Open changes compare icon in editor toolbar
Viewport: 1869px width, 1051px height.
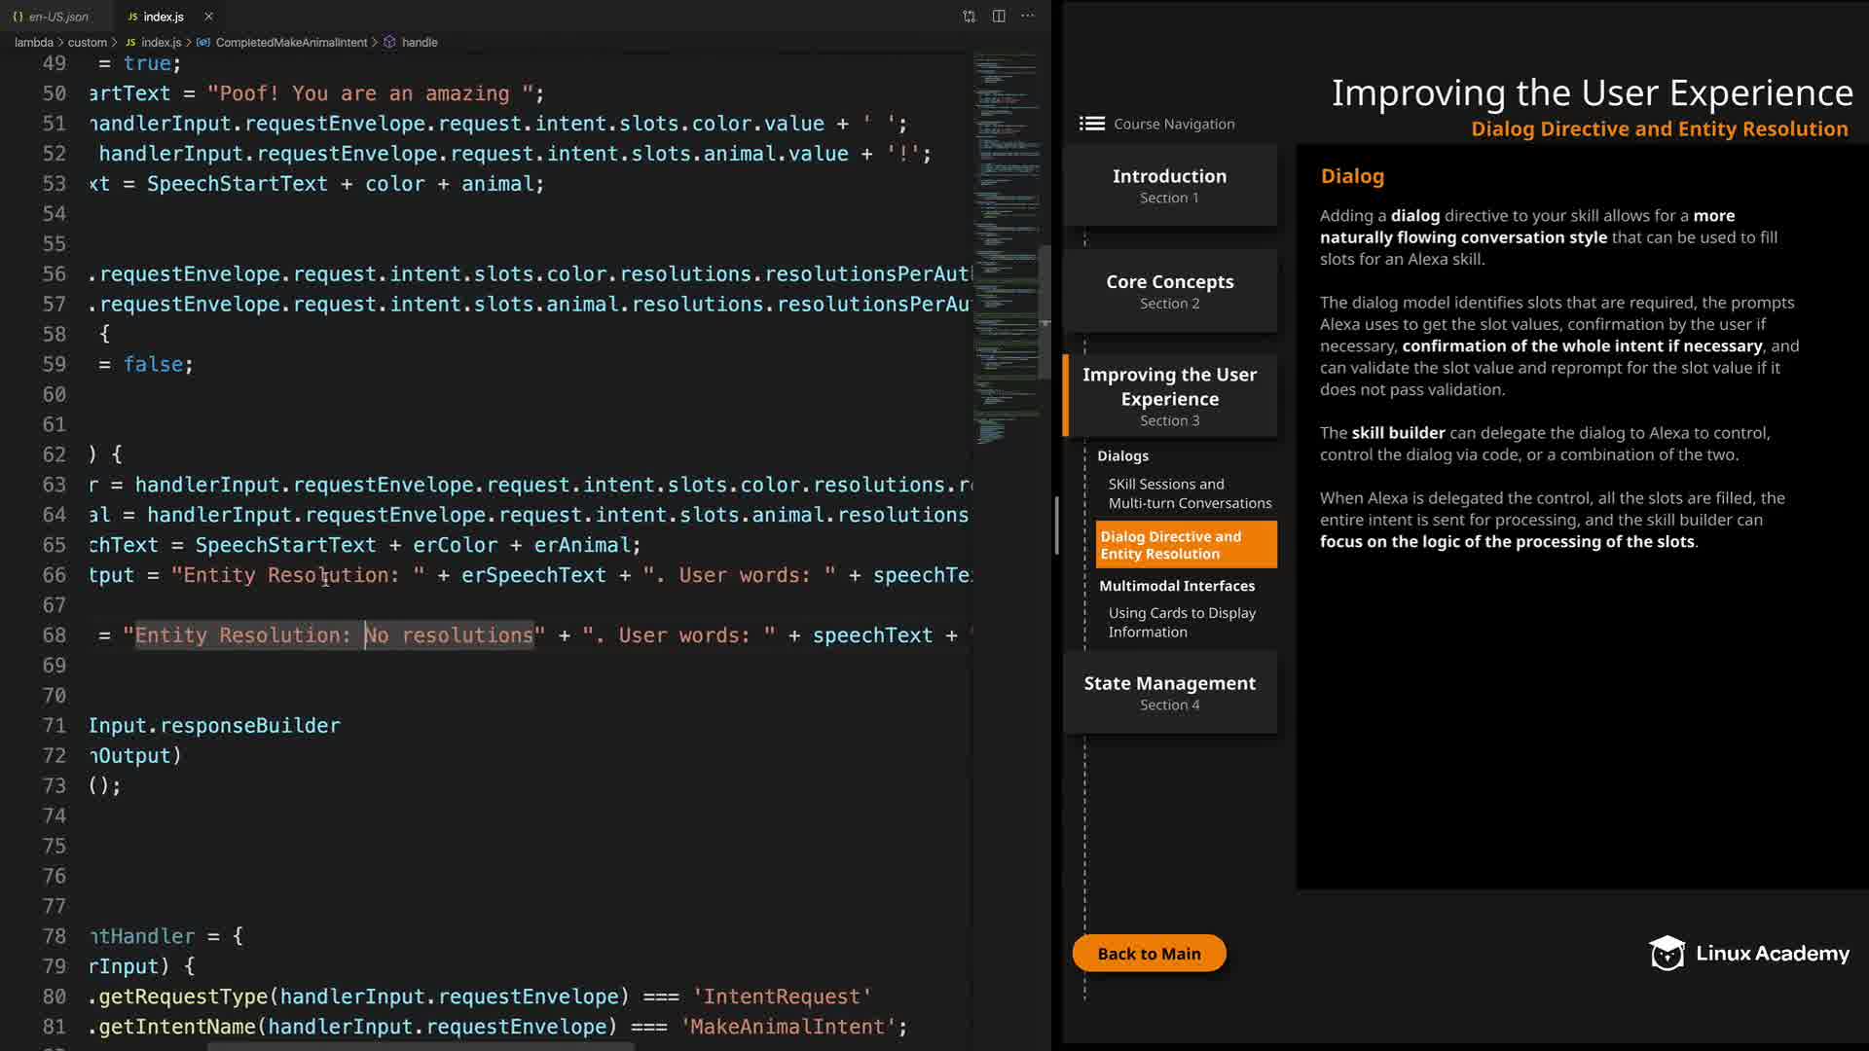tap(969, 17)
